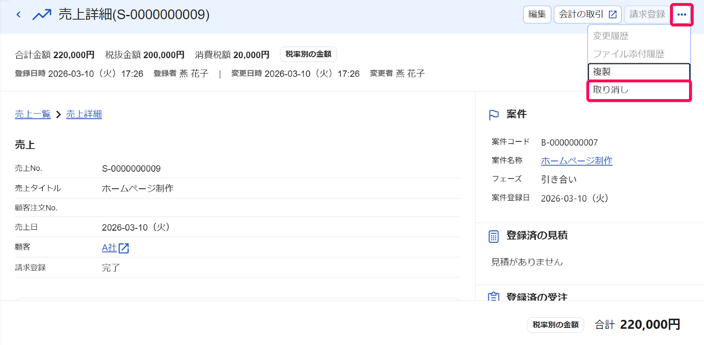Open A社 external link icon
The width and height of the screenshot is (704, 345).
point(124,248)
